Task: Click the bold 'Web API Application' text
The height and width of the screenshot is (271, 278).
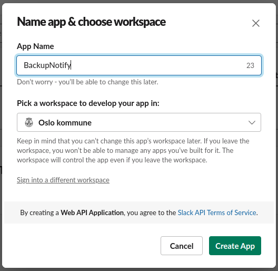Action: tap(92, 212)
